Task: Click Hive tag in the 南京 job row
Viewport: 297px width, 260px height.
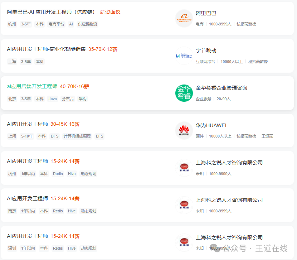Action: point(72,211)
